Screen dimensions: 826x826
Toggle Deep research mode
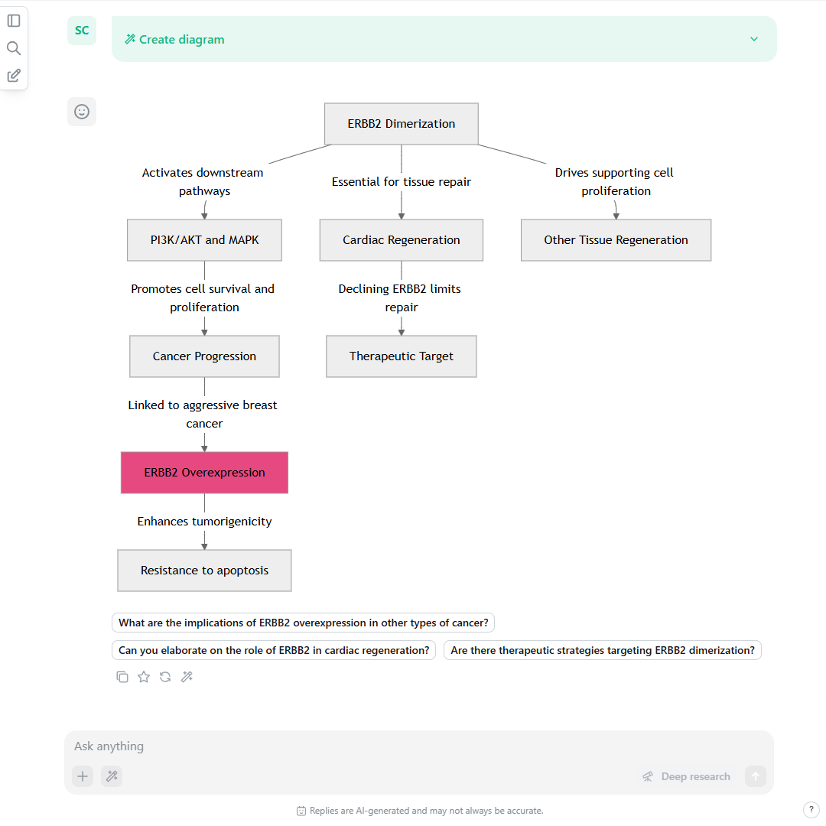click(686, 776)
